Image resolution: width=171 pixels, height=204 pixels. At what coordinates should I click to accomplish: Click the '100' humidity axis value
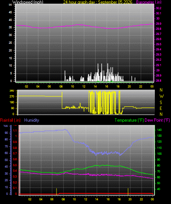(x=6, y=126)
